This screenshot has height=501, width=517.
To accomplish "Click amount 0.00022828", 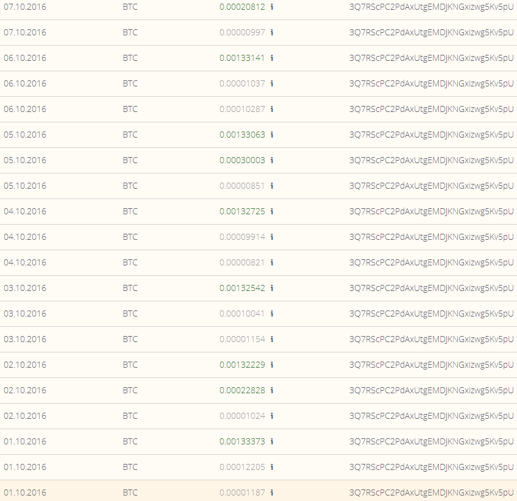I will [242, 390].
